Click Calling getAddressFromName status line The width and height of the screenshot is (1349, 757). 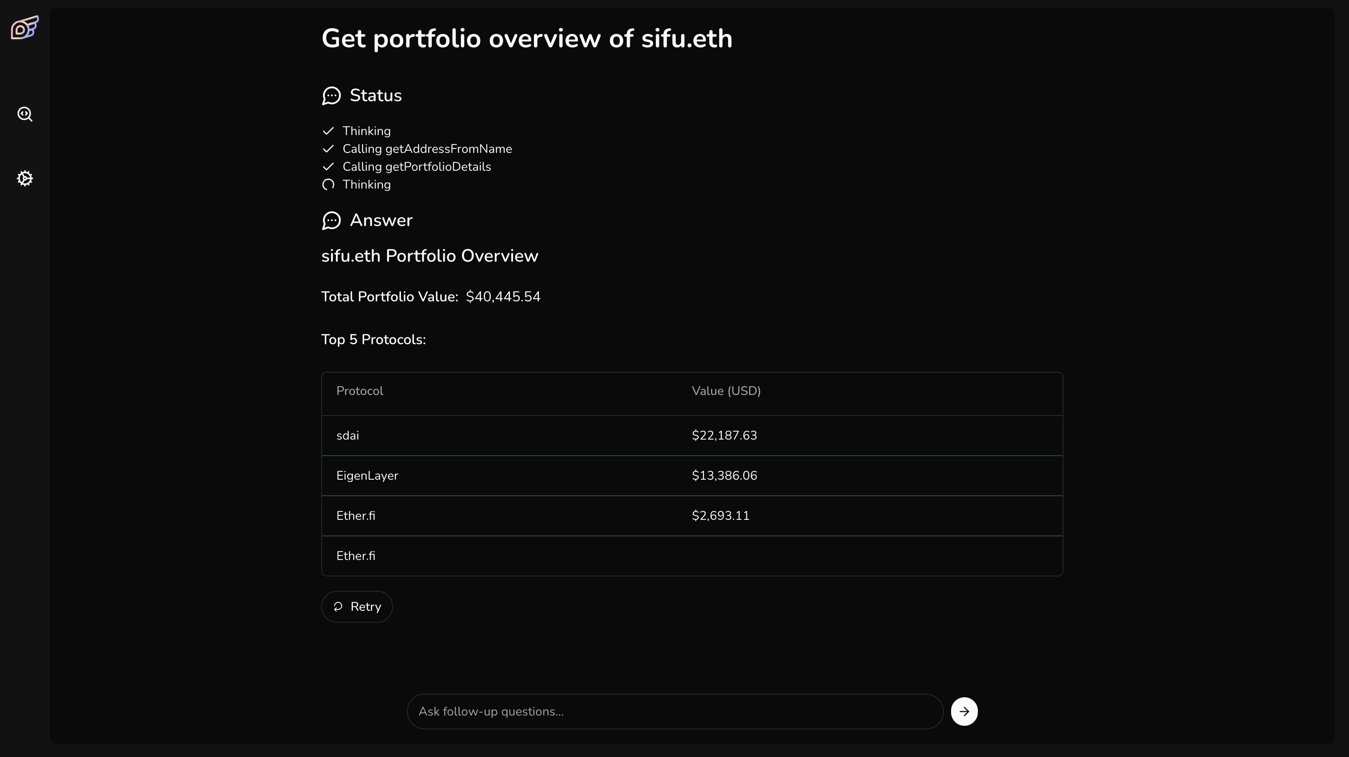(427, 148)
